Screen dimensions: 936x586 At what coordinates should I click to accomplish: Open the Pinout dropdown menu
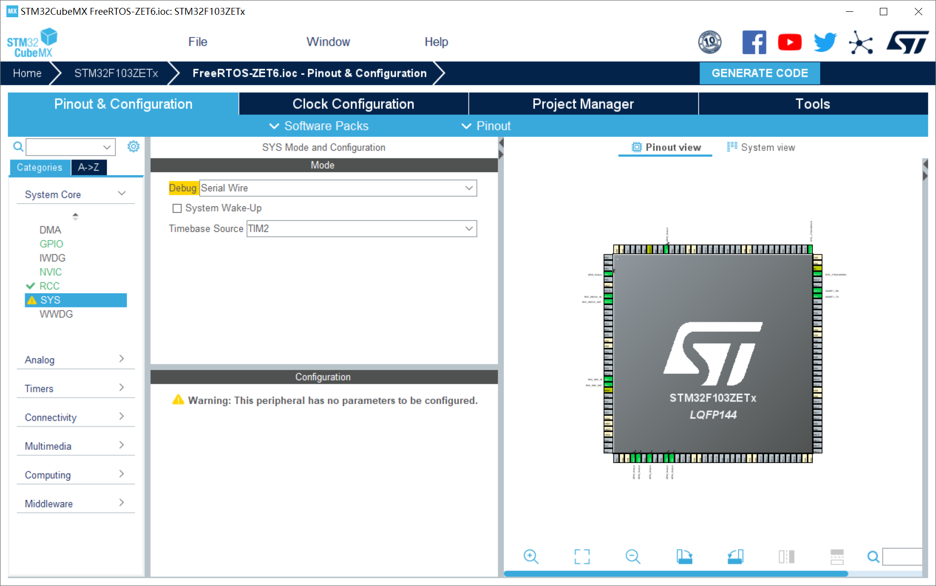(x=486, y=126)
